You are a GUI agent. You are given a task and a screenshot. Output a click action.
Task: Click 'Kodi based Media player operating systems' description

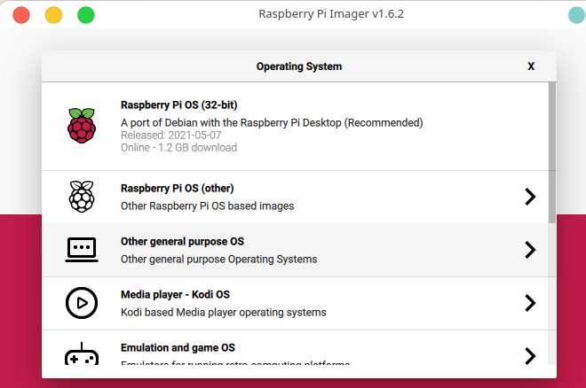pos(224,313)
